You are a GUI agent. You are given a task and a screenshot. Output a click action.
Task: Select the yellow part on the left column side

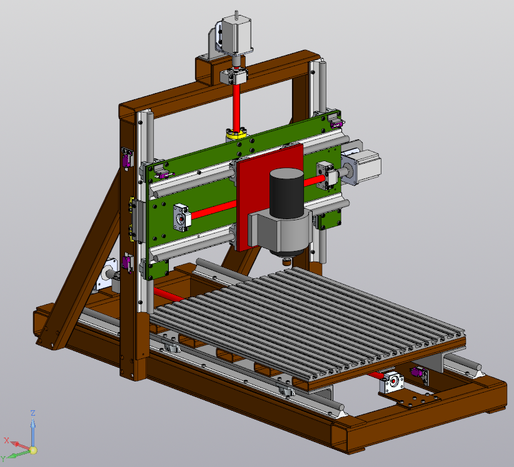[x=132, y=219]
